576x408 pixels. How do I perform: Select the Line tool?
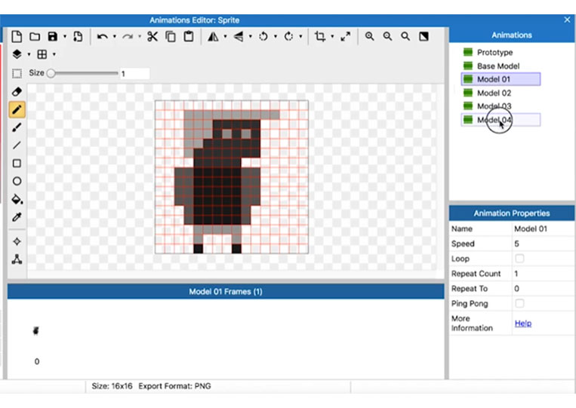(17, 146)
